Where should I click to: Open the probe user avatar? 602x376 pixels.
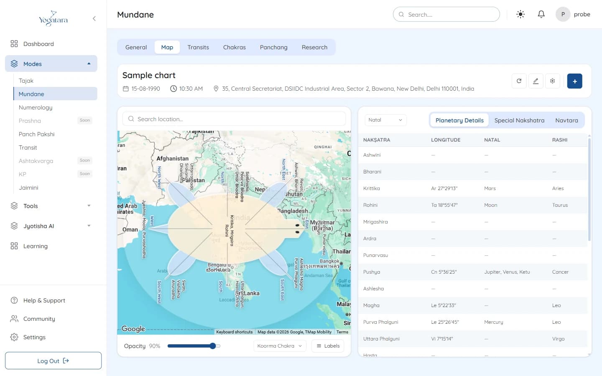pos(563,14)
